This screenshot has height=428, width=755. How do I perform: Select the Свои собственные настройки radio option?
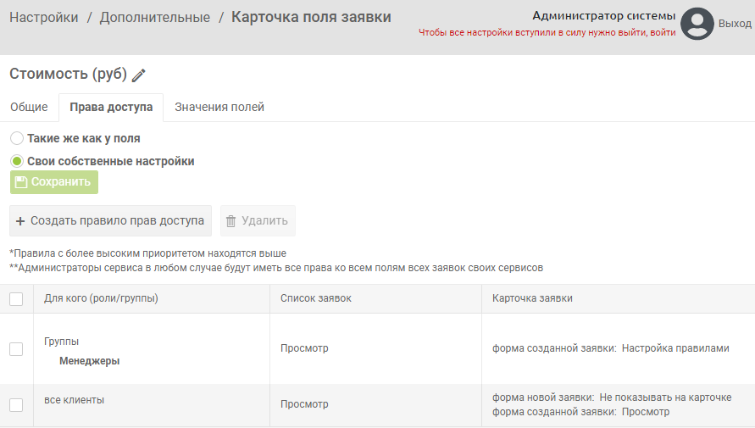tap(17, 161)
